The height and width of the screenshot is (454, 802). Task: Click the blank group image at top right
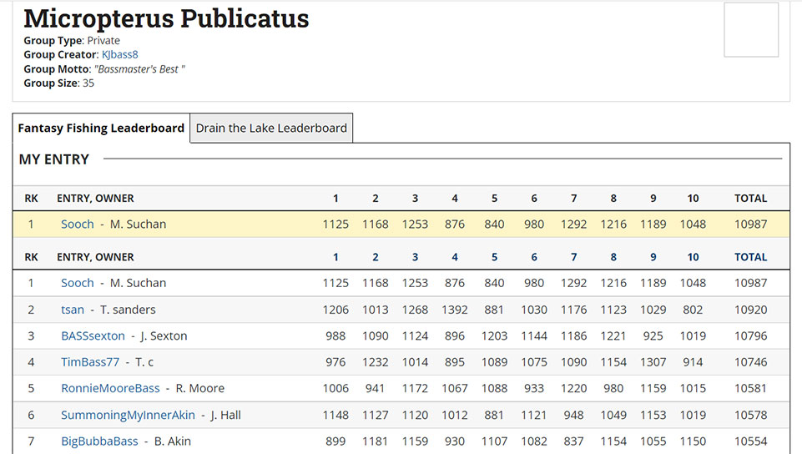tap(751, 30)
